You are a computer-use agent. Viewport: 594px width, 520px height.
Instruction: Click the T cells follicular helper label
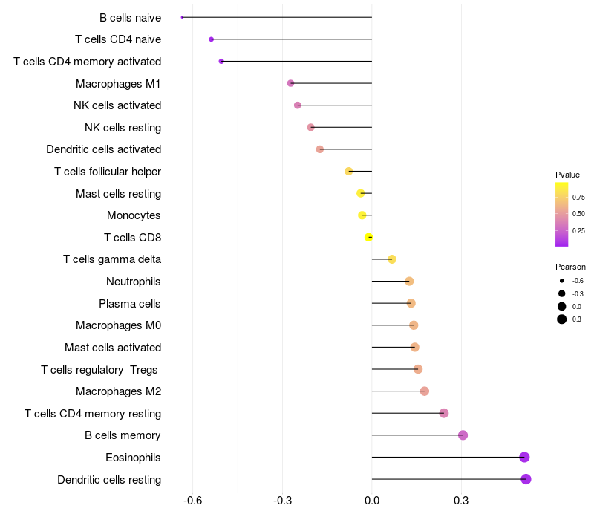(x=108, y=172)
